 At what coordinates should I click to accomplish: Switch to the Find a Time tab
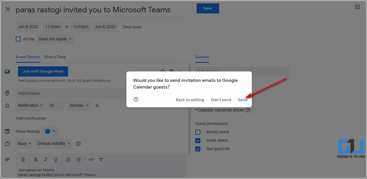(x=55, y=57)
